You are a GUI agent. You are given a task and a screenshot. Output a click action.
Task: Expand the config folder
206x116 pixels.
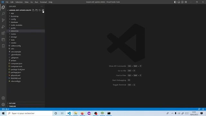[26, 19]
